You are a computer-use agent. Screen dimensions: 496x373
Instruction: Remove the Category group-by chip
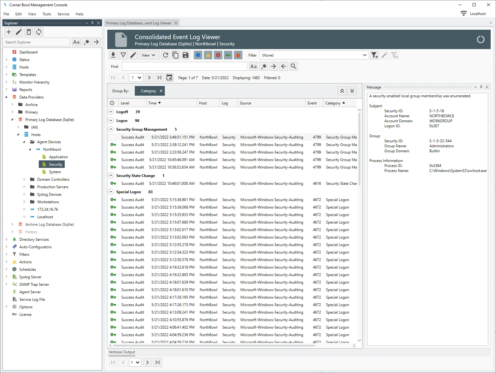161,91
